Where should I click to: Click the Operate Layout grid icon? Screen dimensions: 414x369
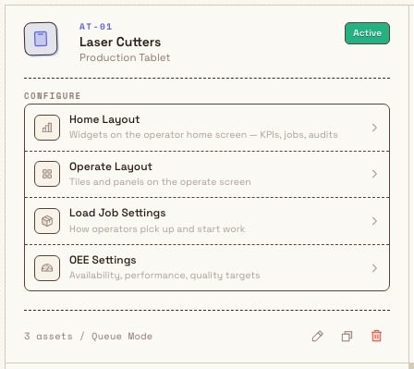tap(47, 174)
